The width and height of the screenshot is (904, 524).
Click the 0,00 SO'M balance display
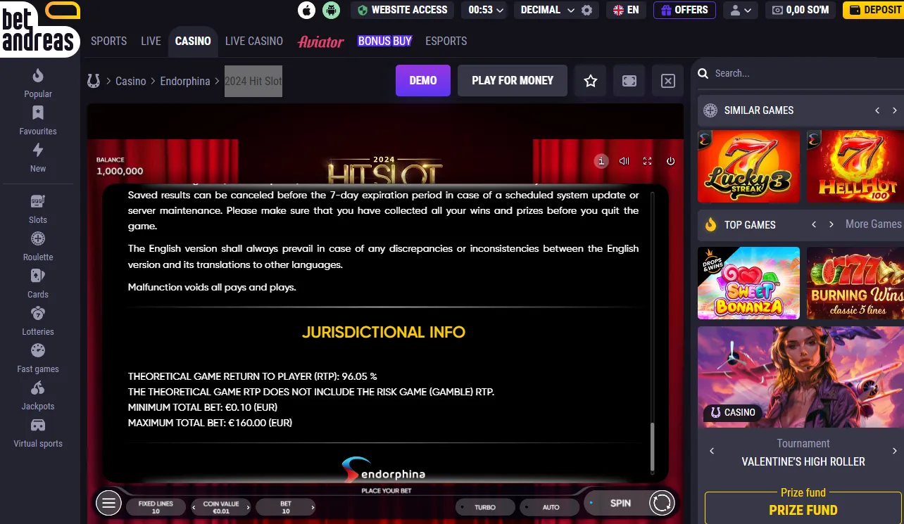click(x=801, y=10)
